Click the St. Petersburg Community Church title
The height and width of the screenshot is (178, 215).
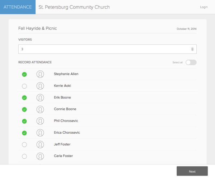[74, 7]
